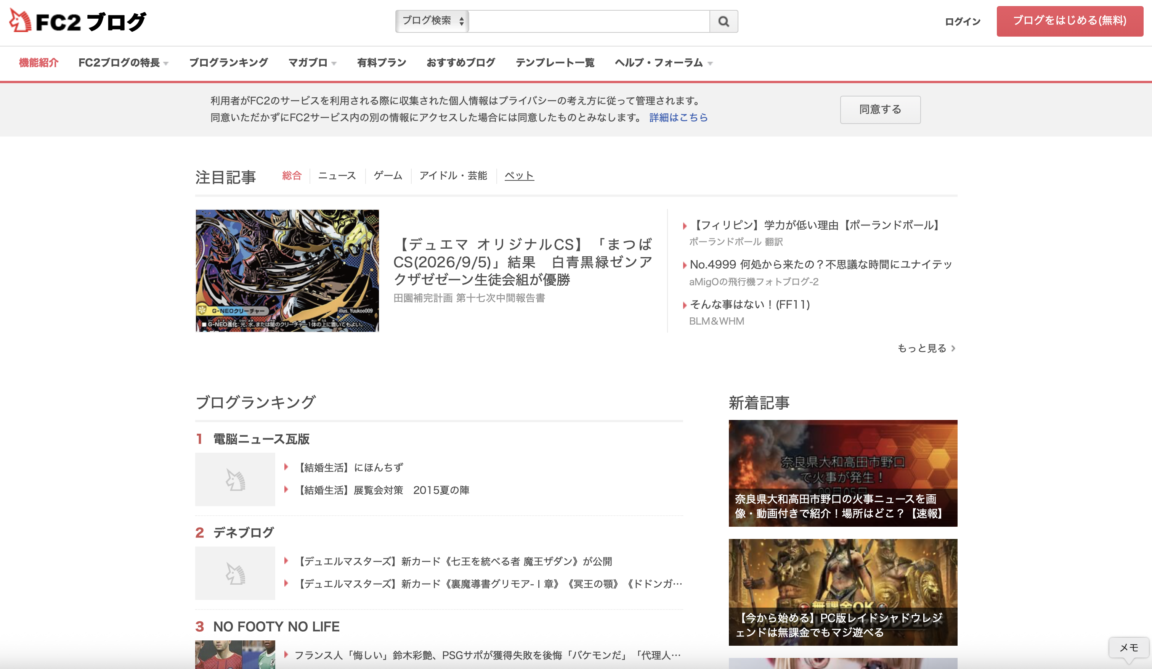Click ブログをはじめる(無料) button
Screen dimensions: 1152x669
(1070, 21)
